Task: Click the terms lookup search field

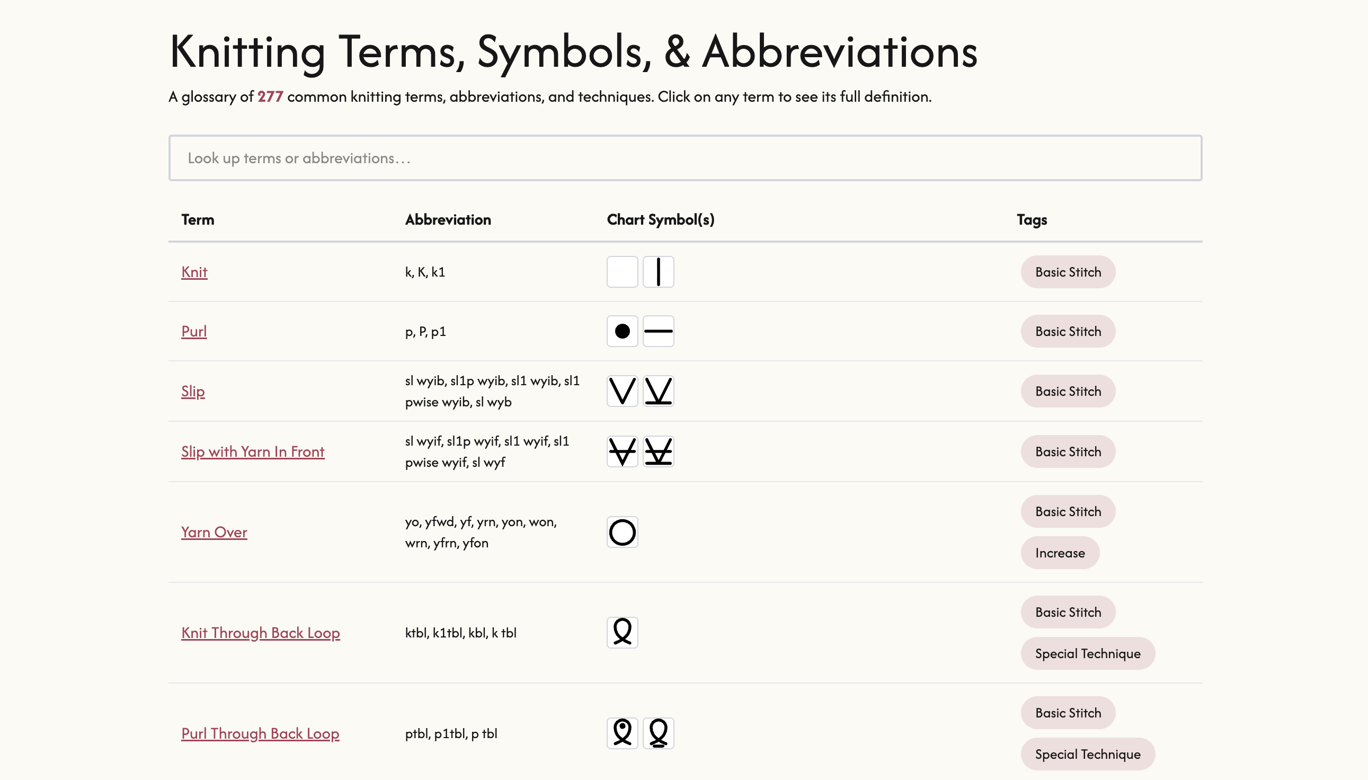Action: (685, 157)
